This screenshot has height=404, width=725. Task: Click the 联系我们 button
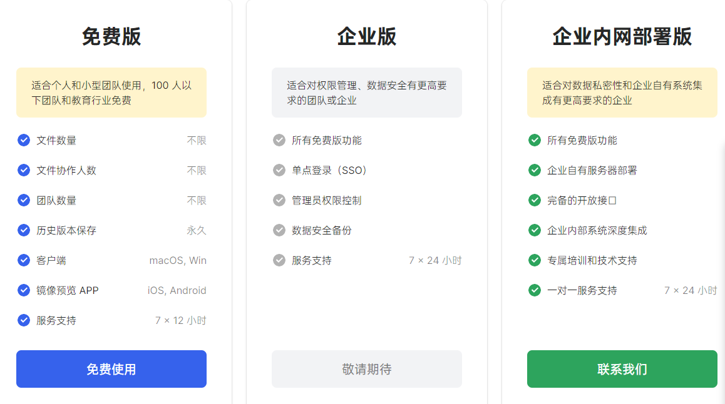(x=622, y=369)
